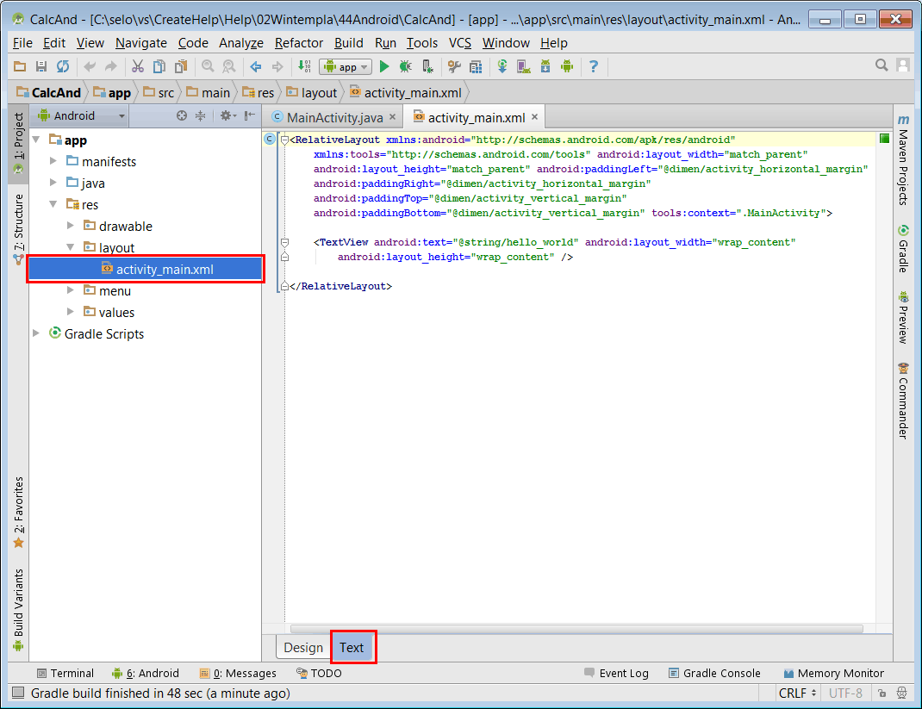This screenshot has width=922, height=709.
Task: Collapse the res folder
Action: (x=53, y=204)
